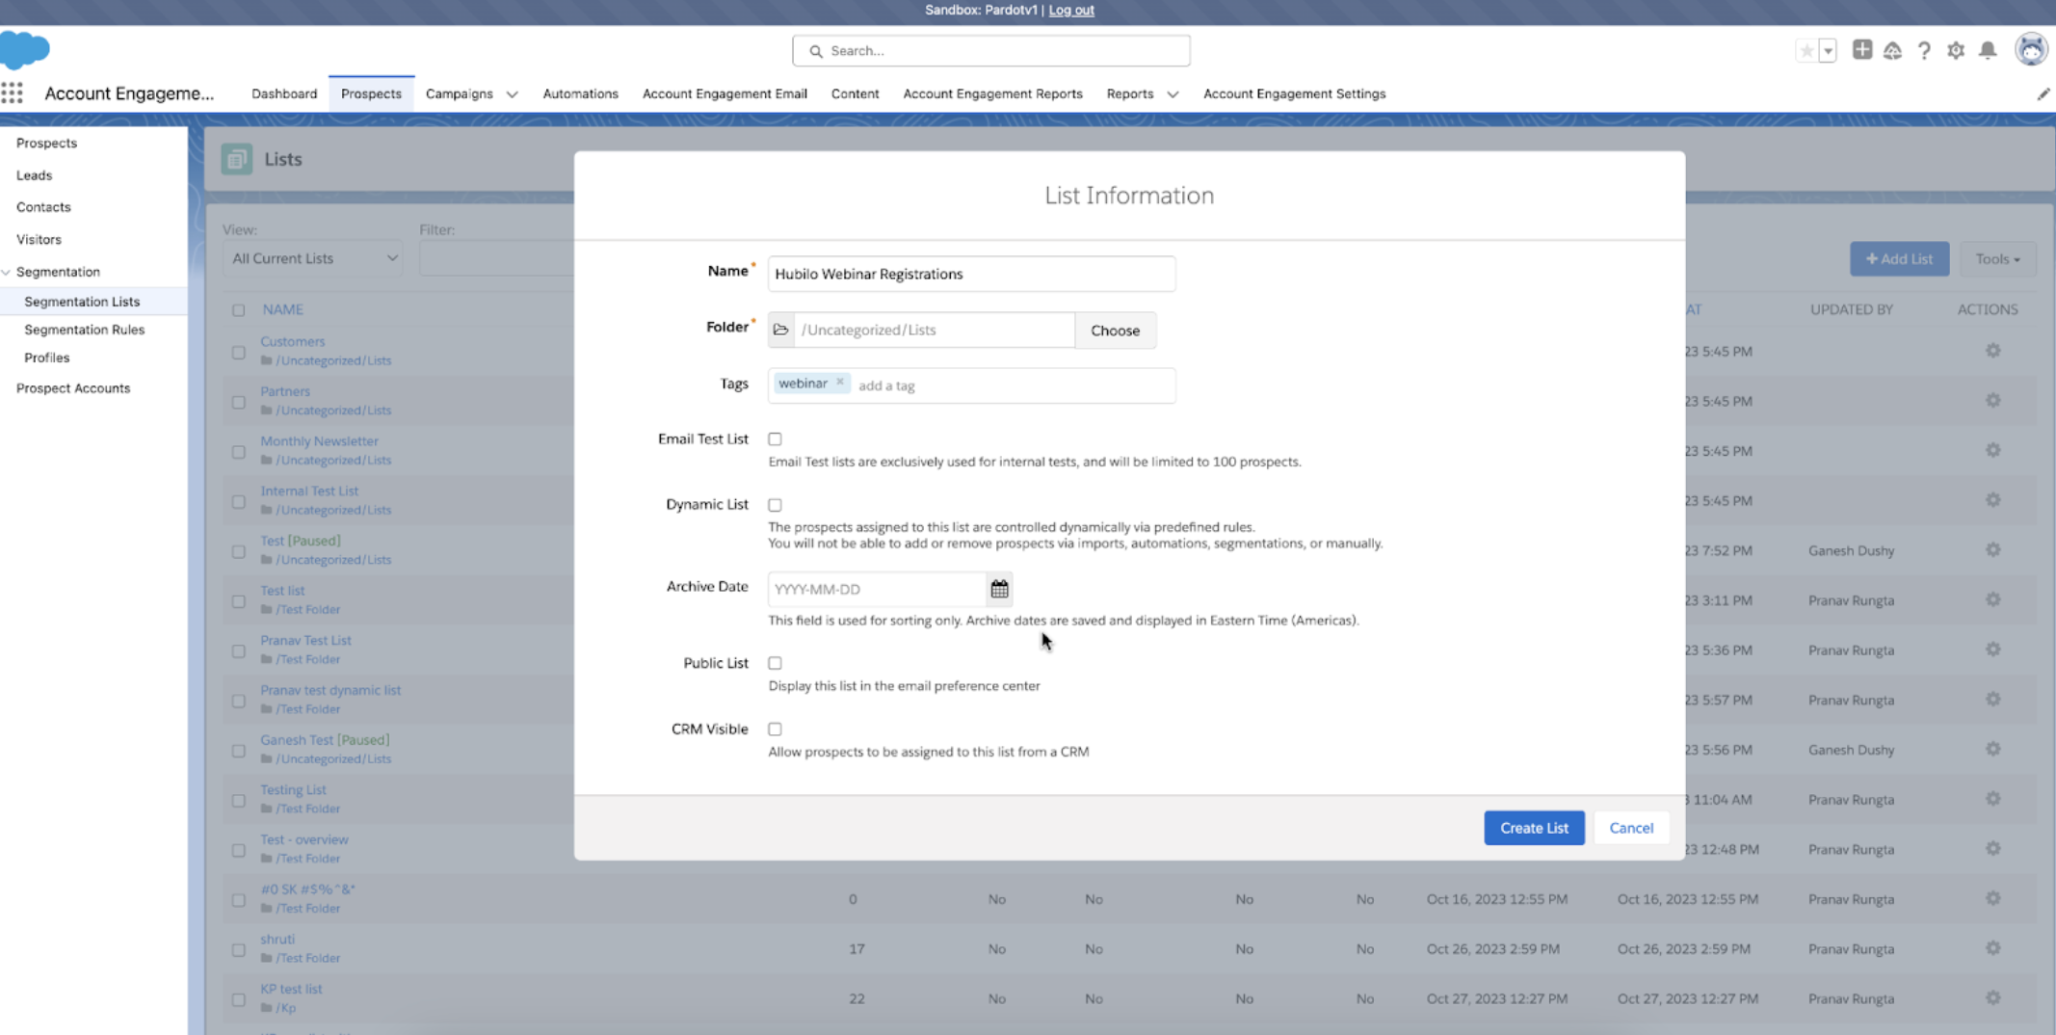The image size is (2056, 1035).
Task: Click the Name input field
Action: click(x=971, y=274)
